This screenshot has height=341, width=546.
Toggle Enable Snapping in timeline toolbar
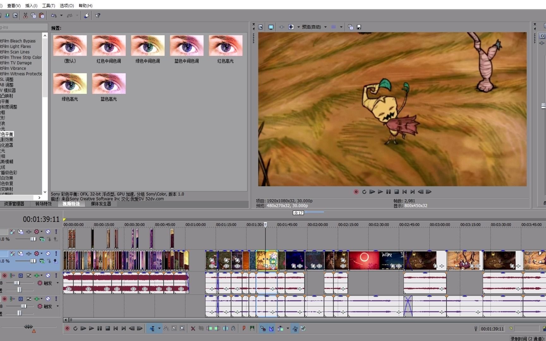pyautogui.click(x=263, y=328)
